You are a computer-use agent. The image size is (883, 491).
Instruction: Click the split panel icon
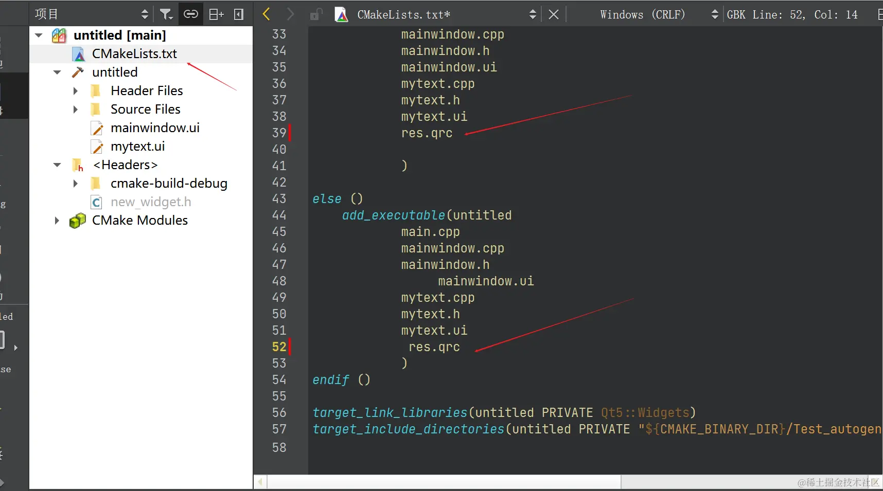click(x=216, y=14)
